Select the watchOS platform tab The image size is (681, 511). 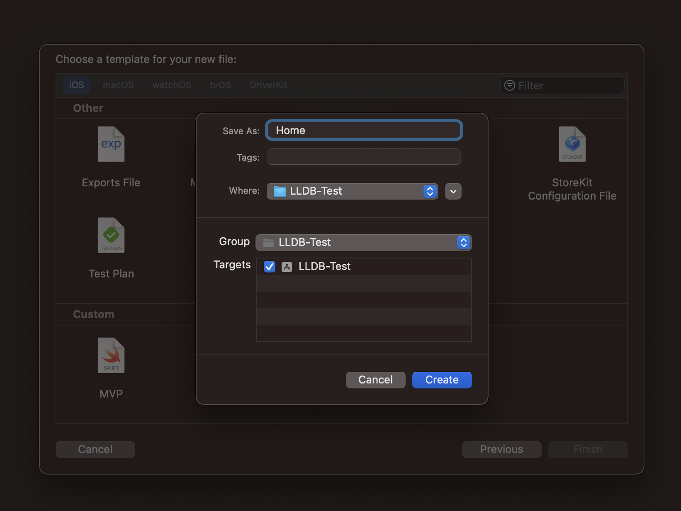point(171,85)
